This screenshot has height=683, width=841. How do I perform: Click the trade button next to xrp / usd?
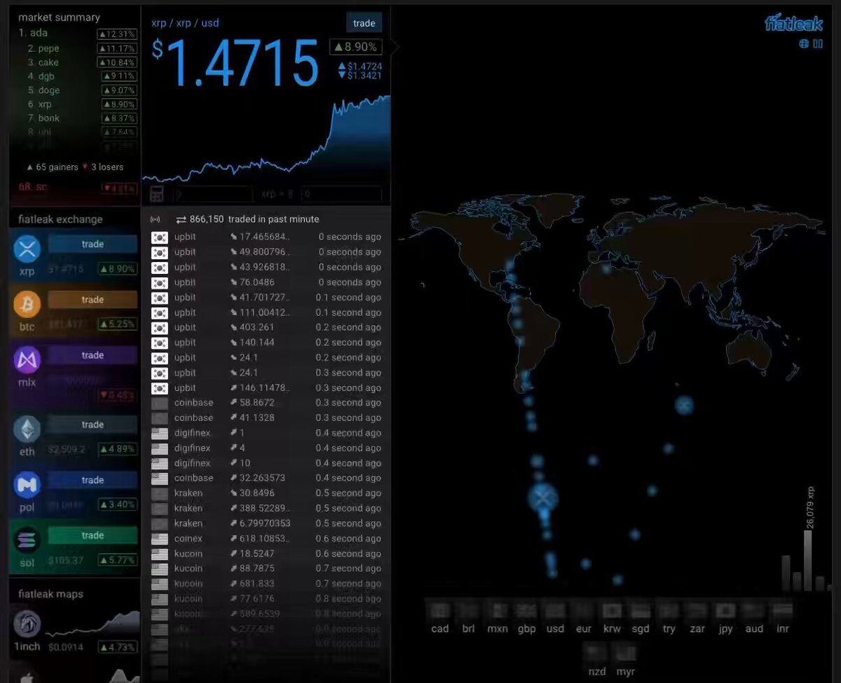tap(364, 23)
